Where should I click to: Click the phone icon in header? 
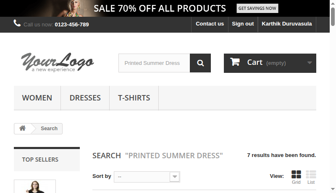tap(17, 23)
